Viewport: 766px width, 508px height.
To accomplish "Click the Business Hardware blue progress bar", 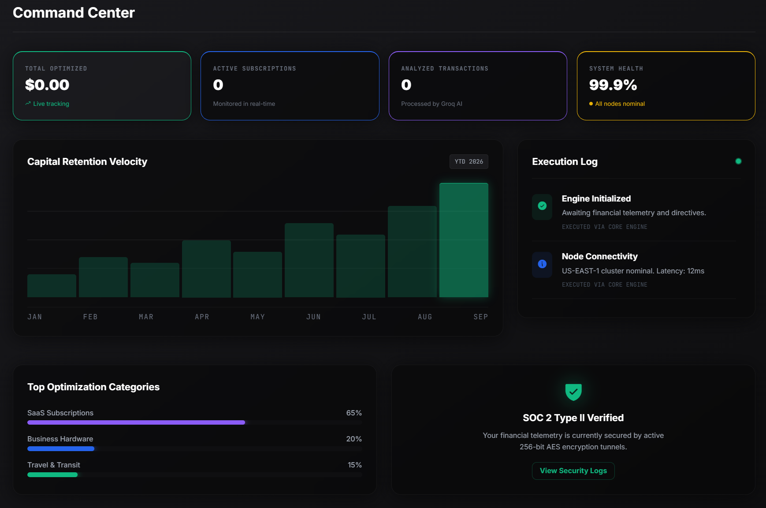I will pos(61,448).
